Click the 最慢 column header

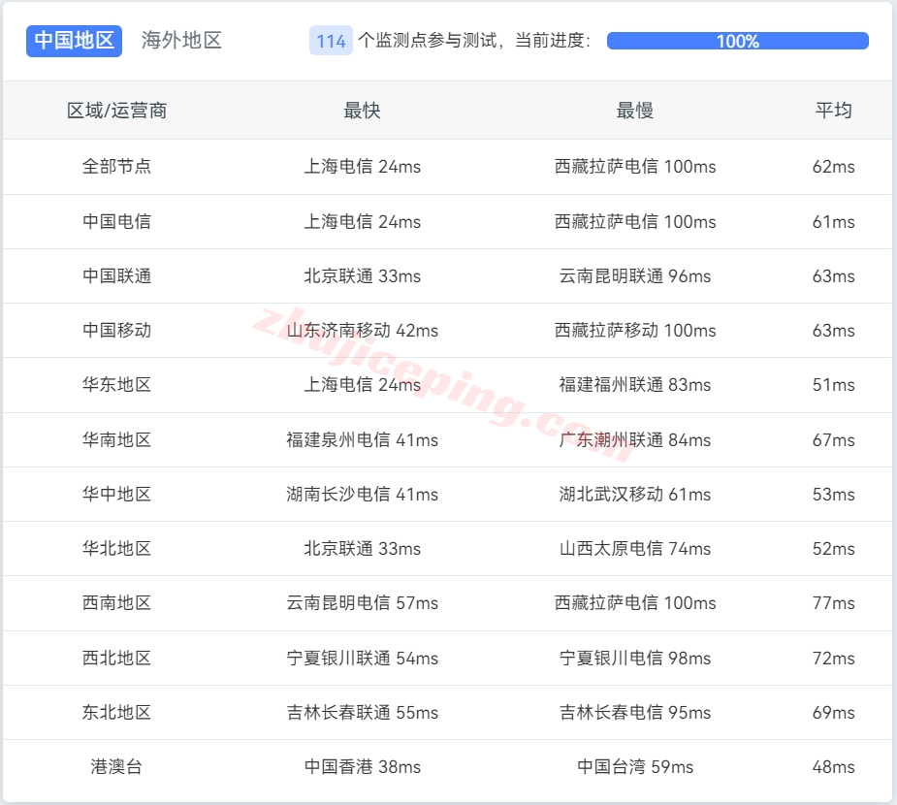[x=634, y=111]
